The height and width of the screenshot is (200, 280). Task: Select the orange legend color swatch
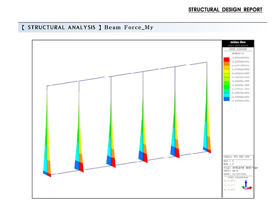(x=226, y=64)
